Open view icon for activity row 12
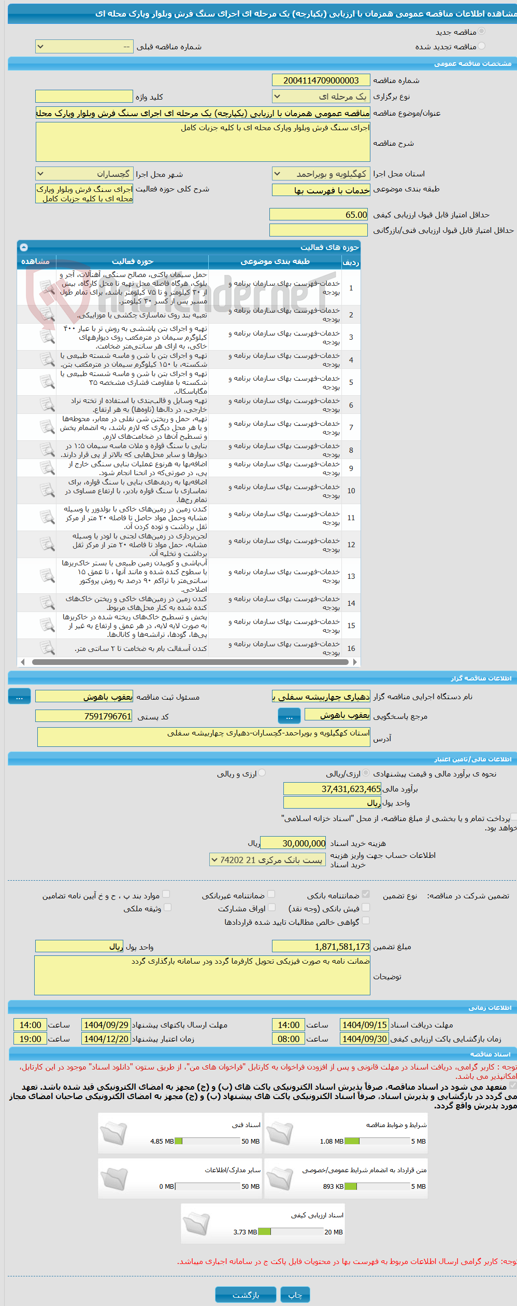Screen dimensions: 517x1306 click(47, 544)
